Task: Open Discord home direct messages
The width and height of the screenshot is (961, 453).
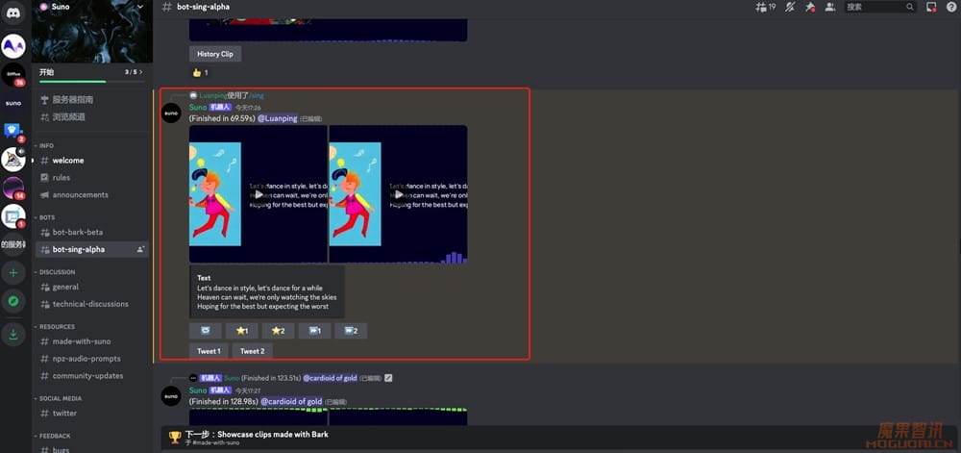Action: tap(12, 13)
